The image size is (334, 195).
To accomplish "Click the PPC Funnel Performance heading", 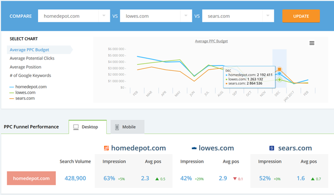I will point(31,127).
